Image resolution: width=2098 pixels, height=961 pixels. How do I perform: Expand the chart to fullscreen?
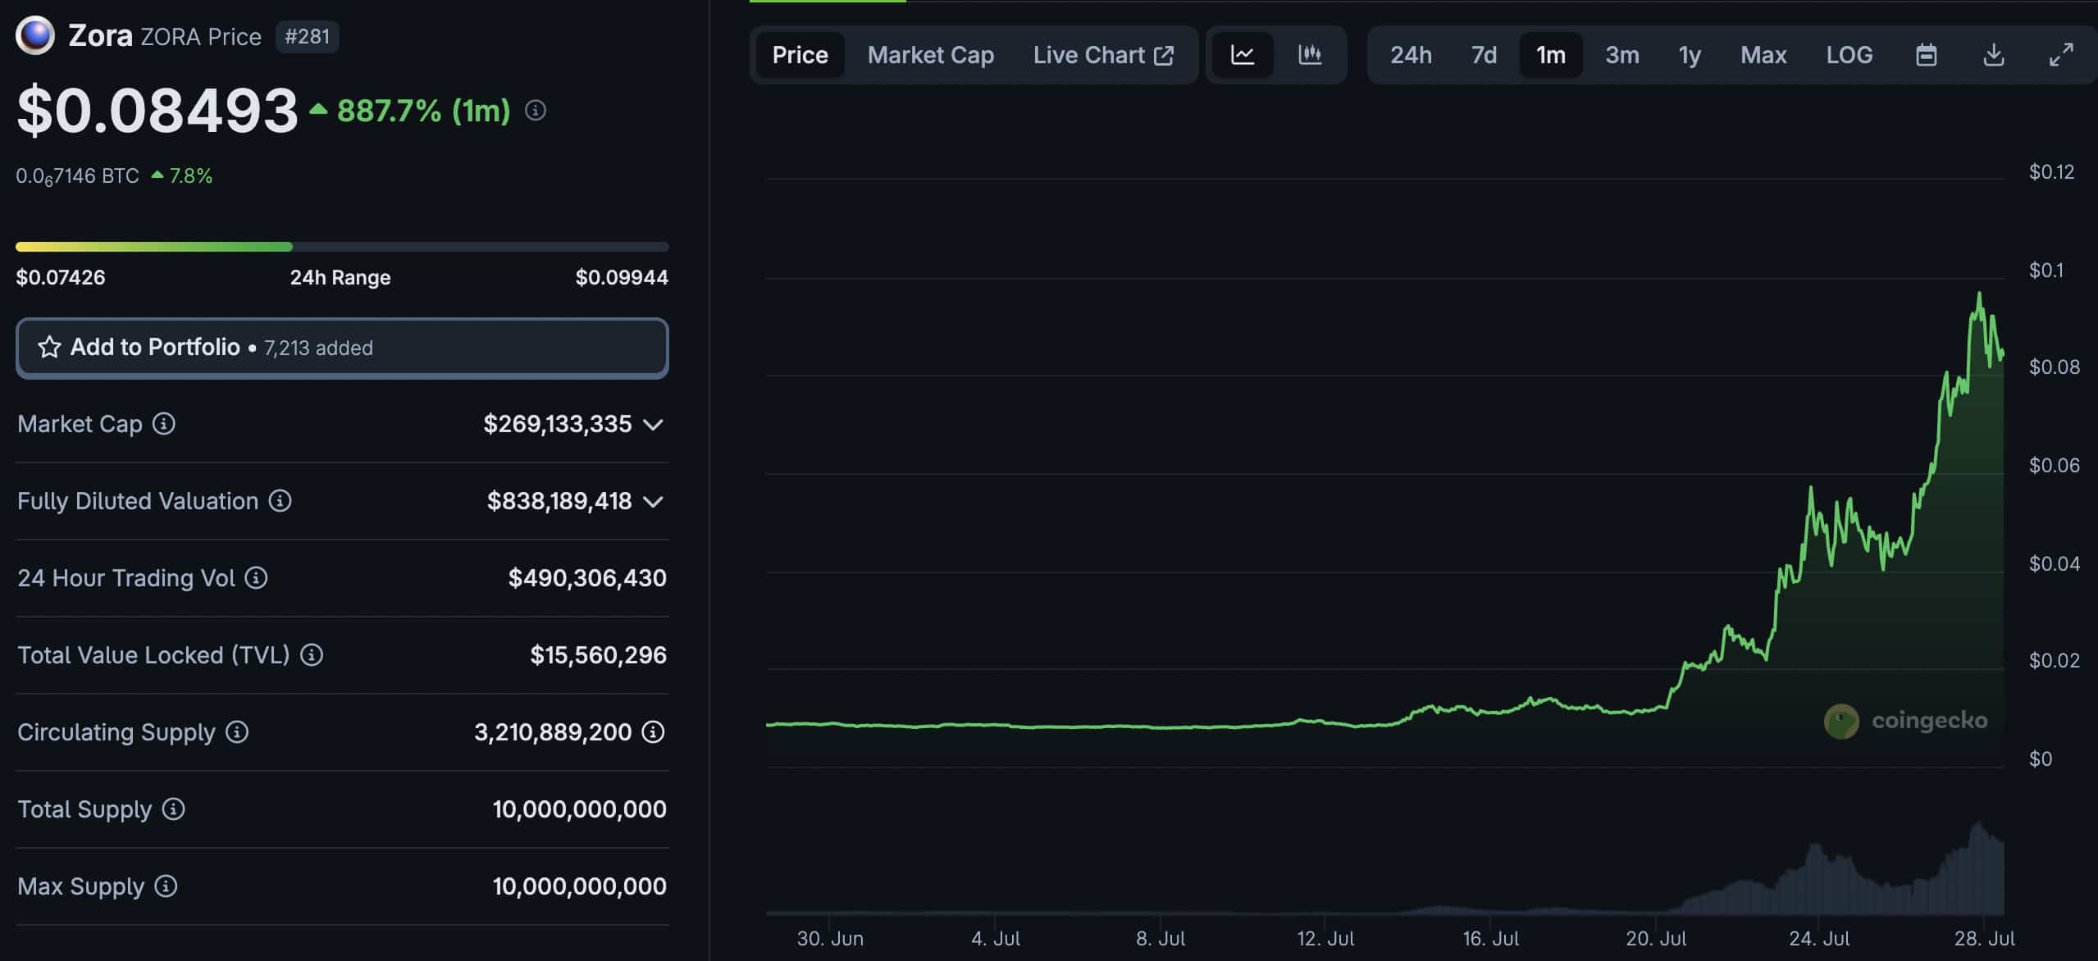point(2061,54)
